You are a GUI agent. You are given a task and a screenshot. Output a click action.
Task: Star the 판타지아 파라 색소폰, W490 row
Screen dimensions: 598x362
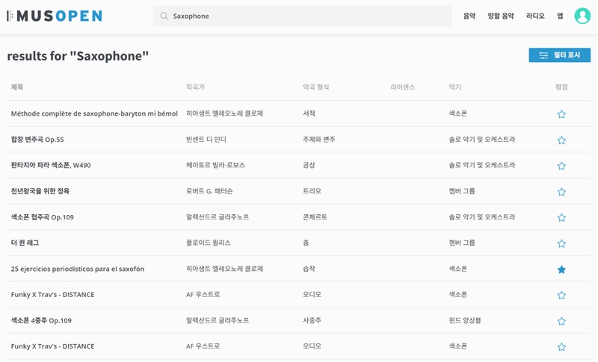(561, 166)
